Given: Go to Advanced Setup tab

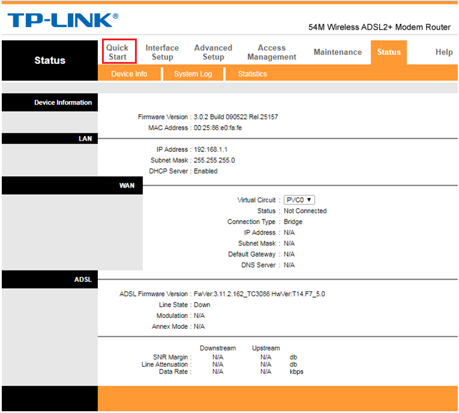Looking at the screenshot, I should click(x=213, y=52).
